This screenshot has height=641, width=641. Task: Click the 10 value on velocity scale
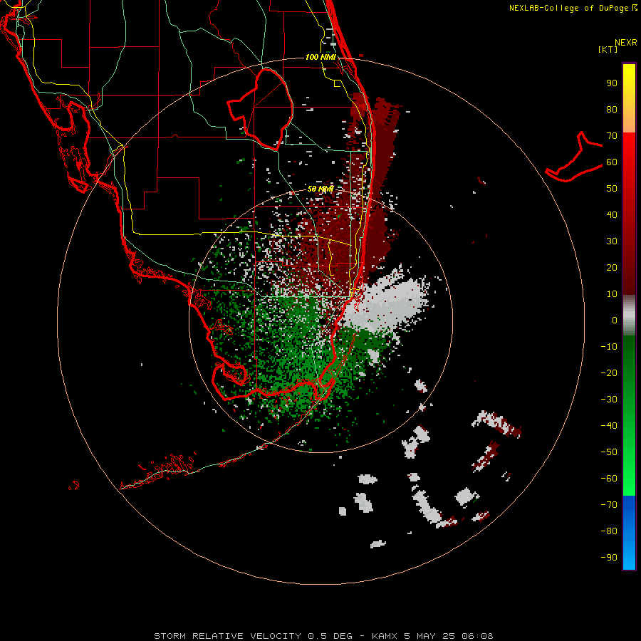pos(612,294)
